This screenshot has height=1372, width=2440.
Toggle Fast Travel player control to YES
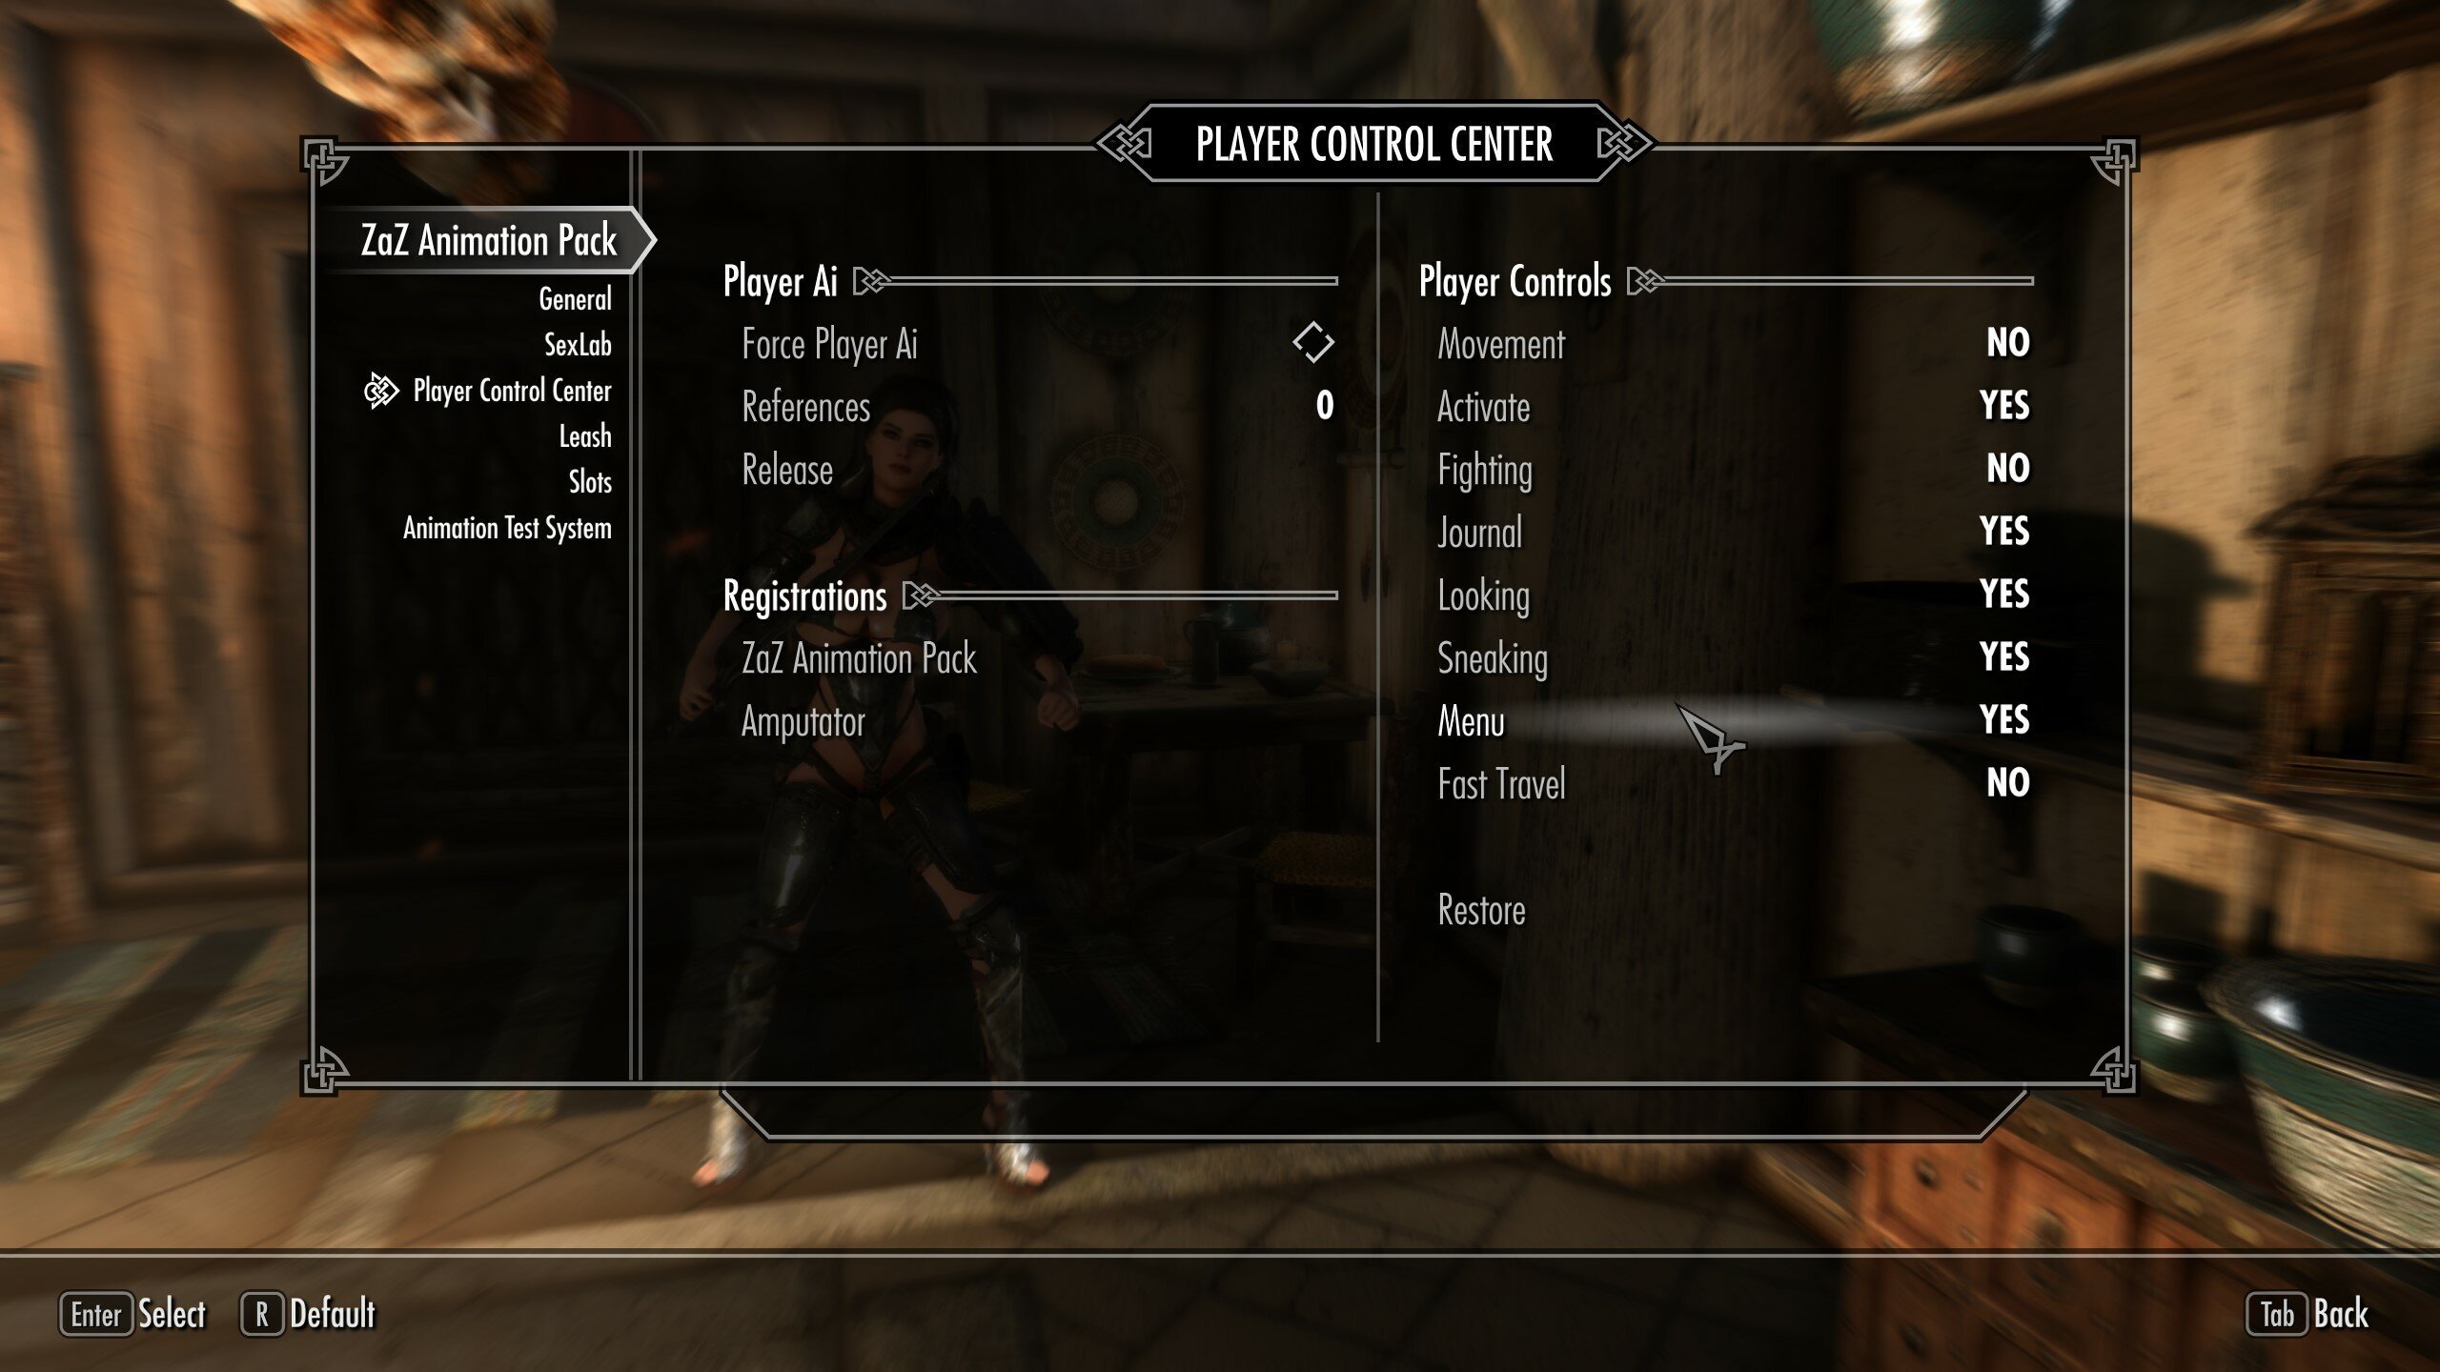(2006, 782)
